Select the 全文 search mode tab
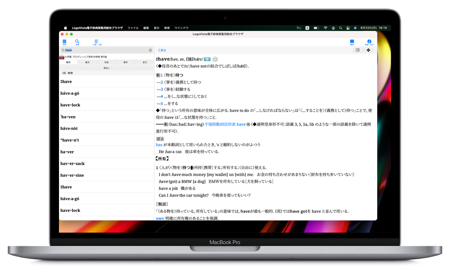This screenshot has width=450, height=270. click(145, 62)
